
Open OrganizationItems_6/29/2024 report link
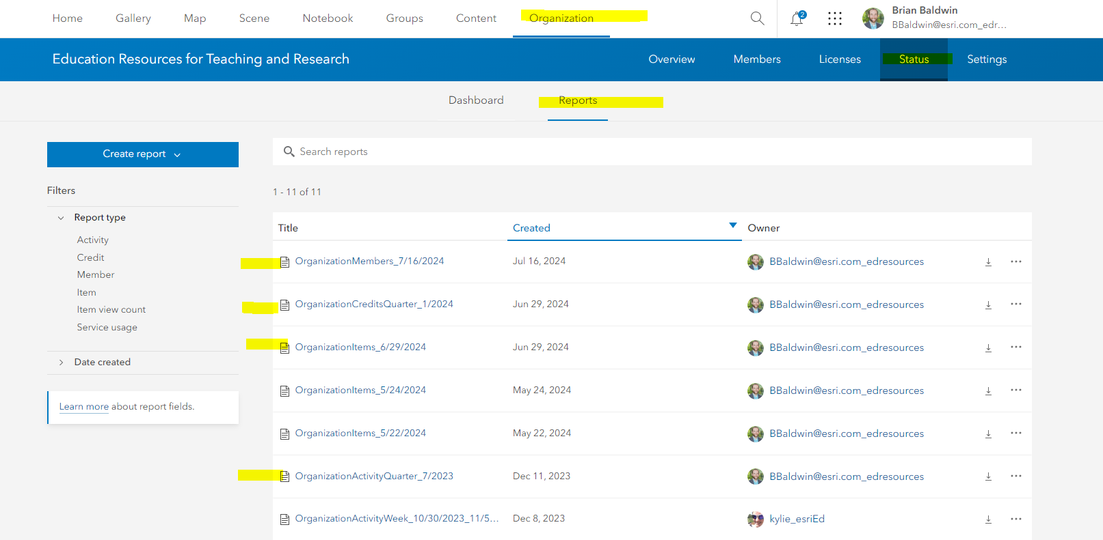(x=360, y=347)
